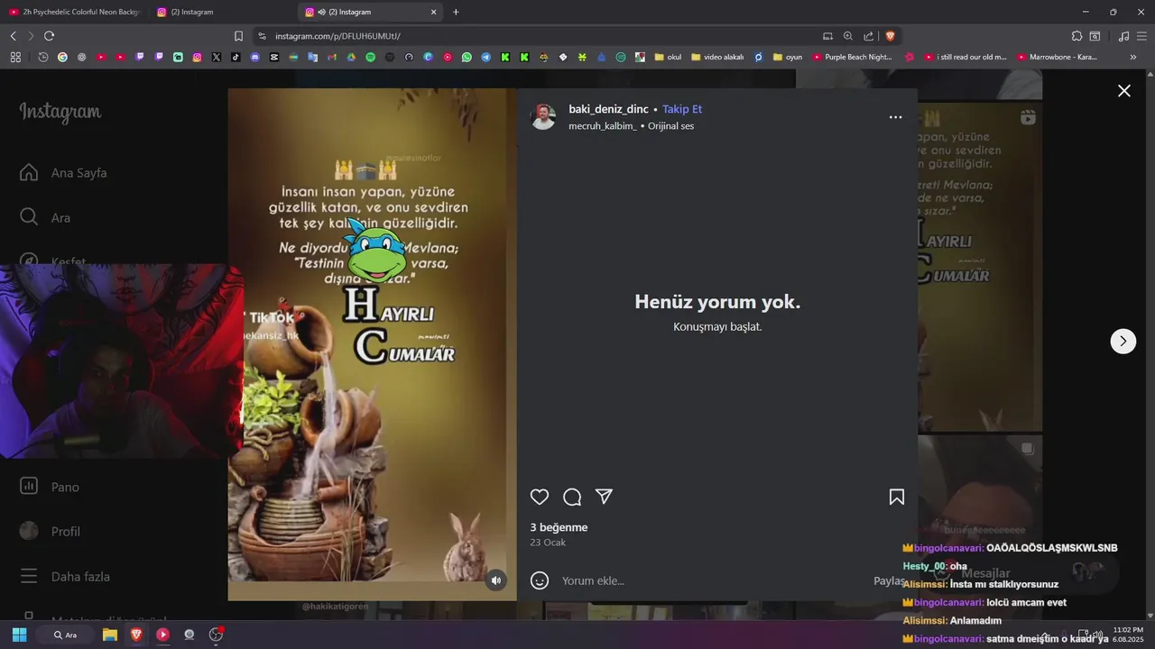
Task: Bookmark this page from the address bar
Action: tap(238, 36)
